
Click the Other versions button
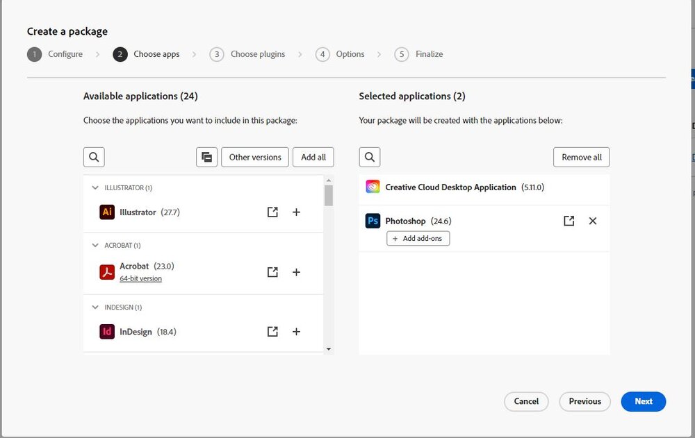(255, 157)
